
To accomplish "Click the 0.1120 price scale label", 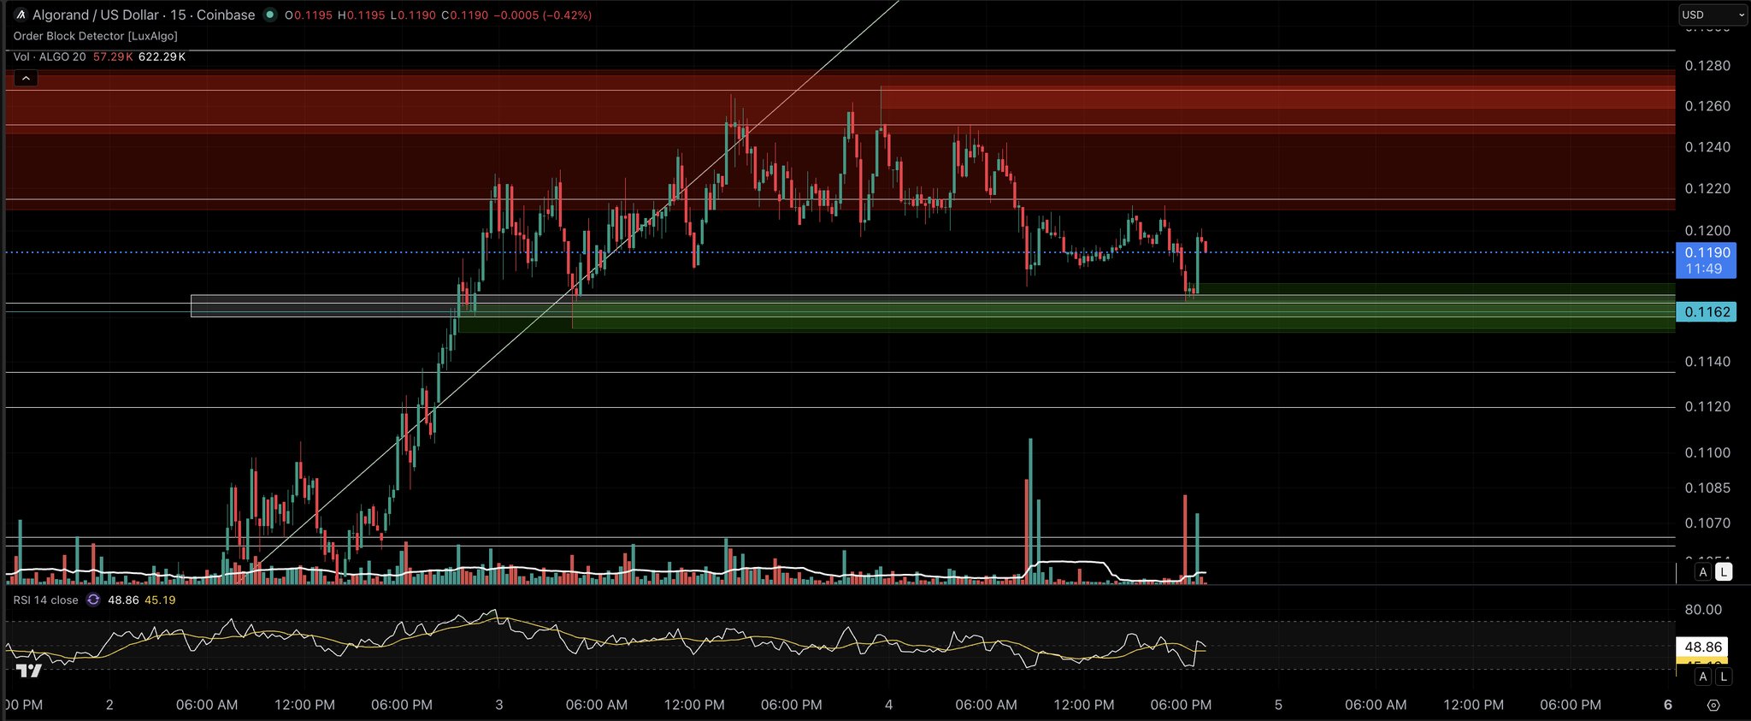I will (x=1707, y=407).
